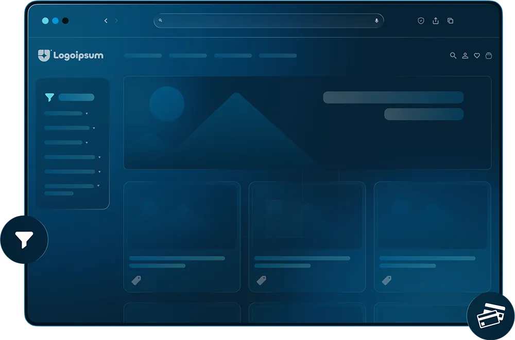Screen dimensions: 515x340
Task: Activate voice search via the microphone icon
Action: (x=376, y=21)
